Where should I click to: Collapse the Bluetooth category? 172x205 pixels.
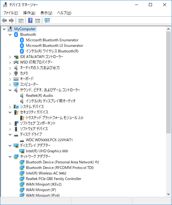tap(10, 35)
